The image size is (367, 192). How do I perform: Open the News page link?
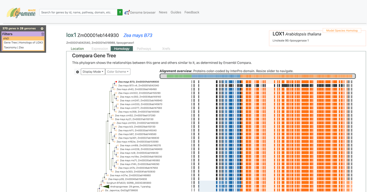click(163, 13)
